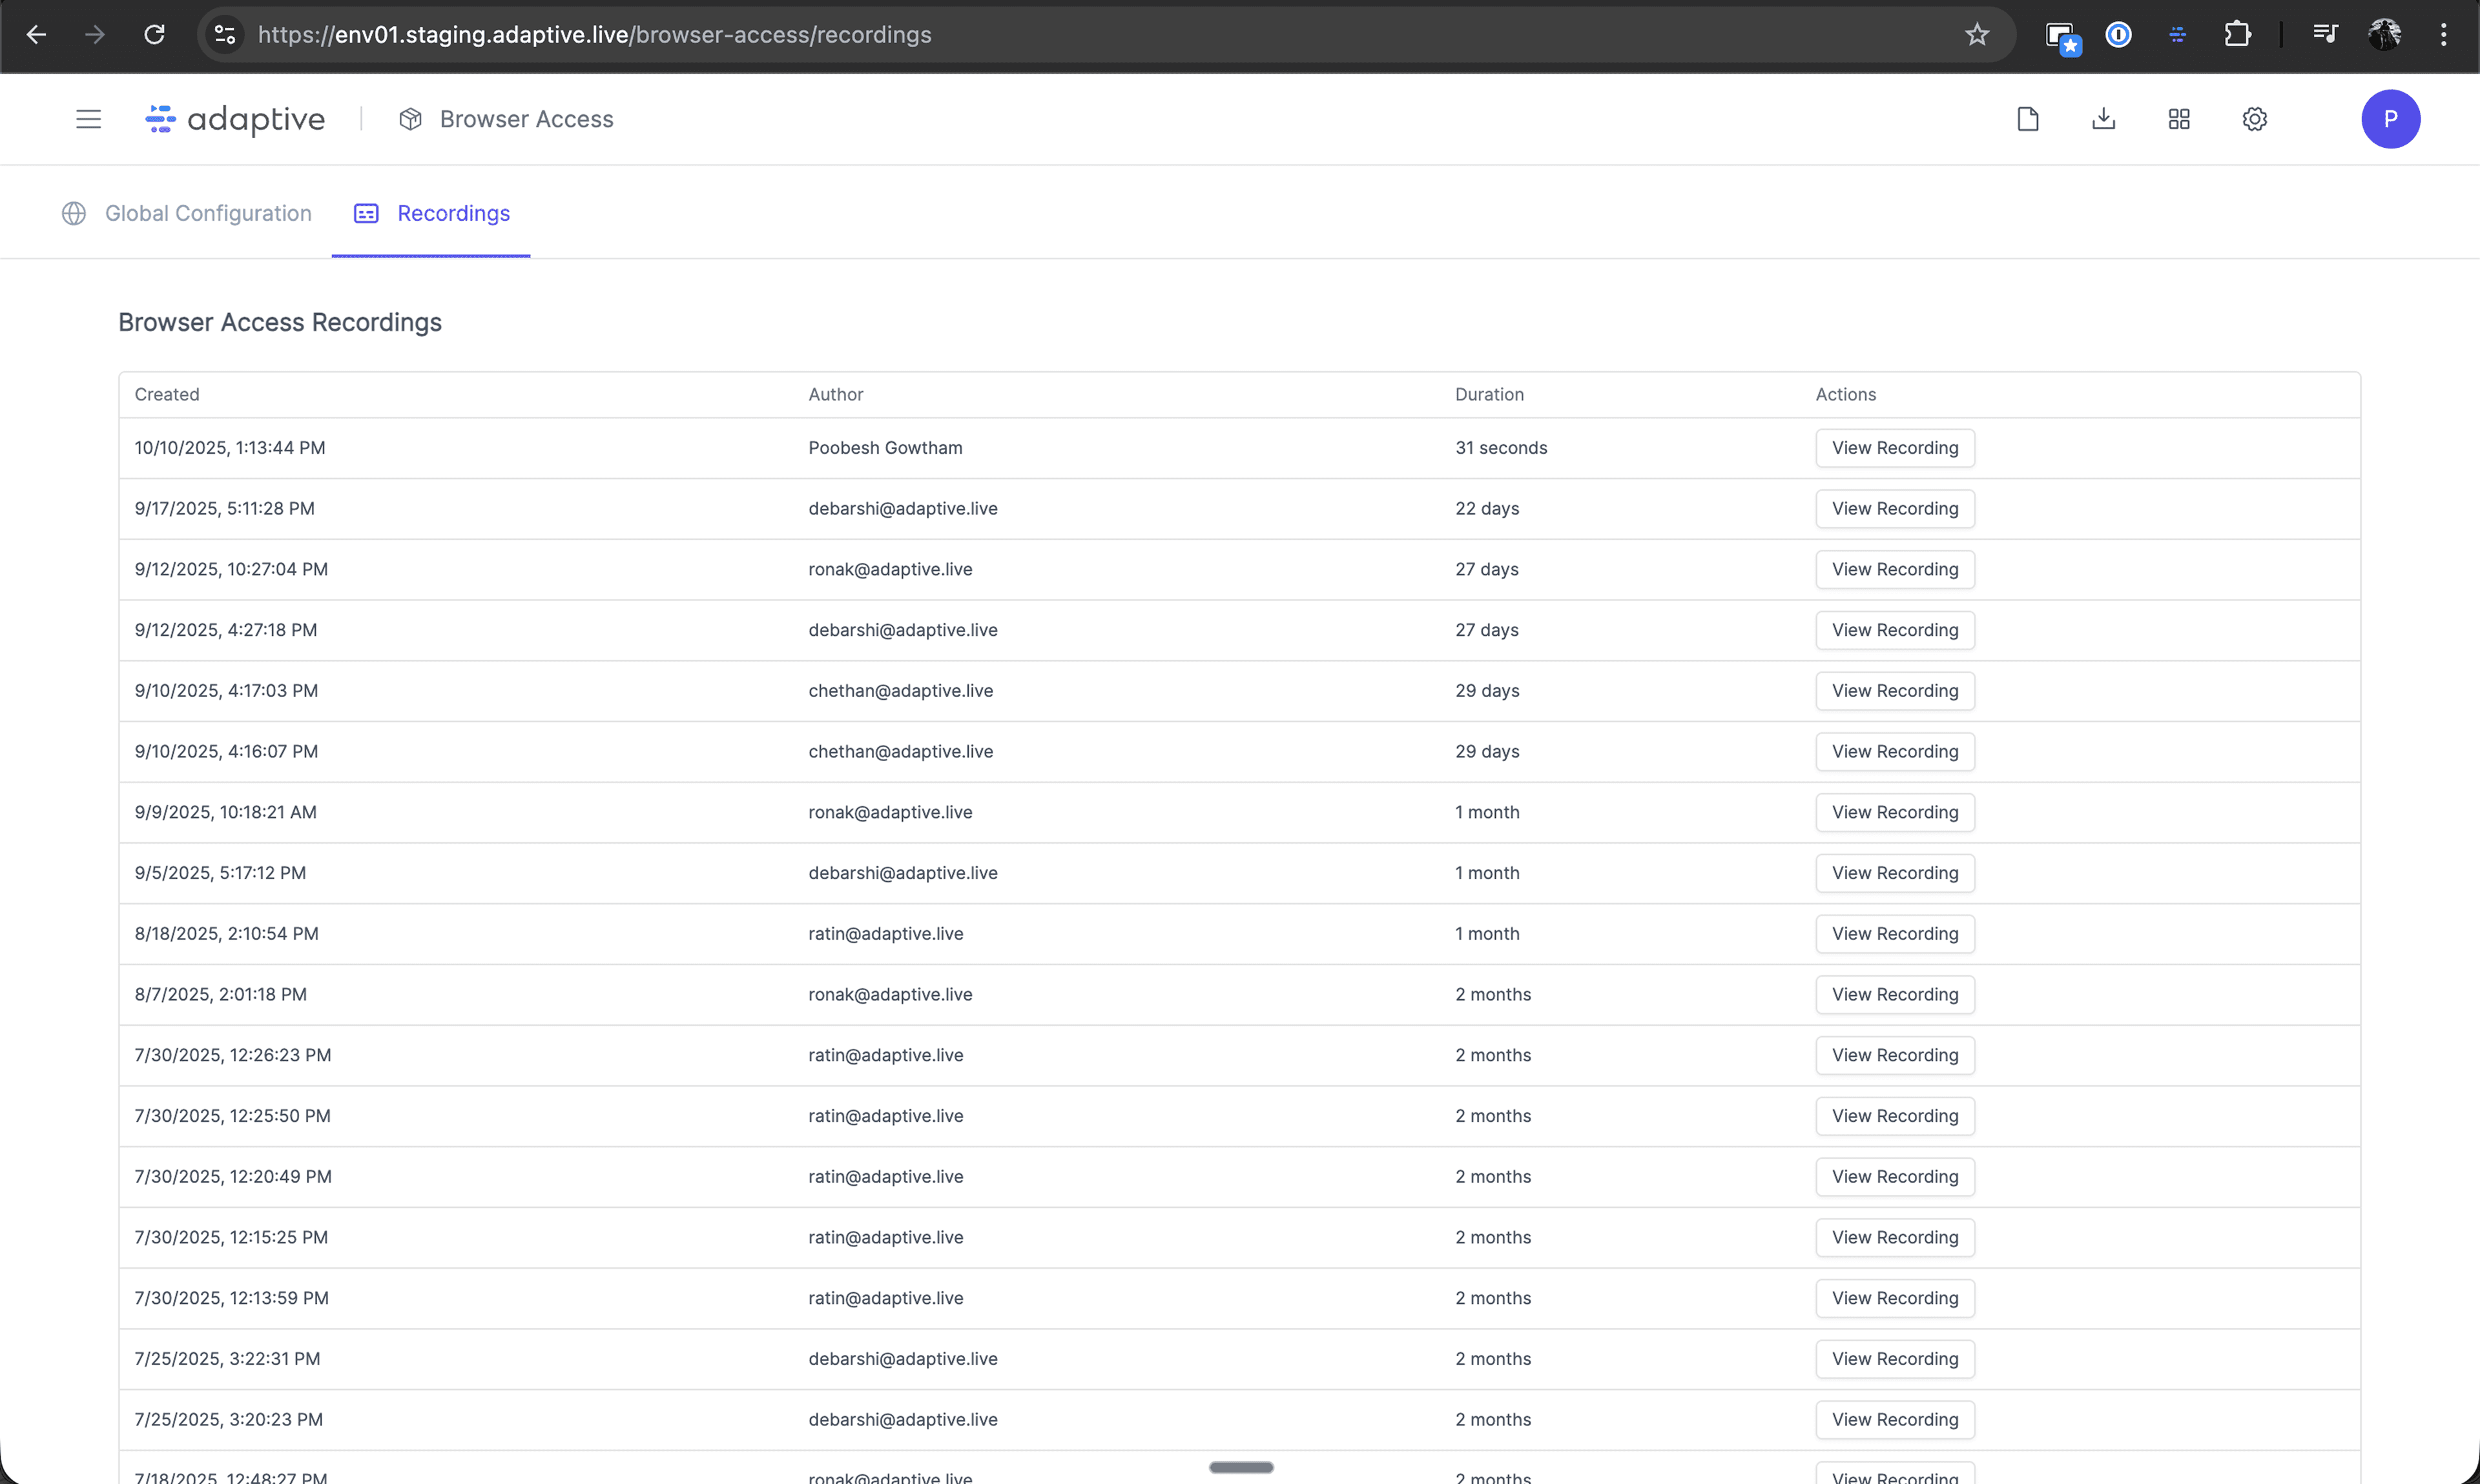The width and height of the screenshot is (2480, 1484).
Task: Open the user avatar P menu
Action: pyautogui.click(x=2391, y=119)
